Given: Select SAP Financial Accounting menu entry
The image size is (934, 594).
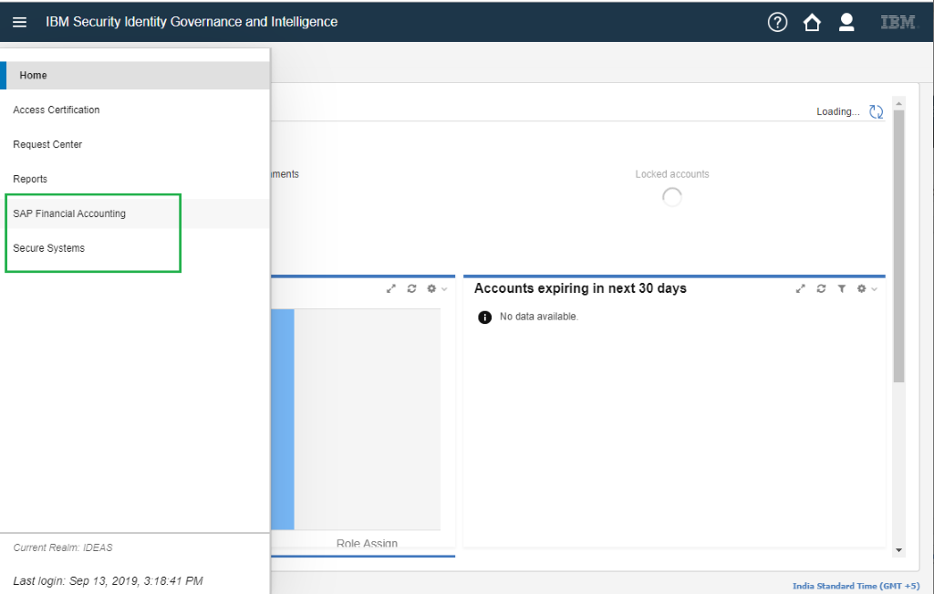Looking at the screenshot, I should 135,214.
